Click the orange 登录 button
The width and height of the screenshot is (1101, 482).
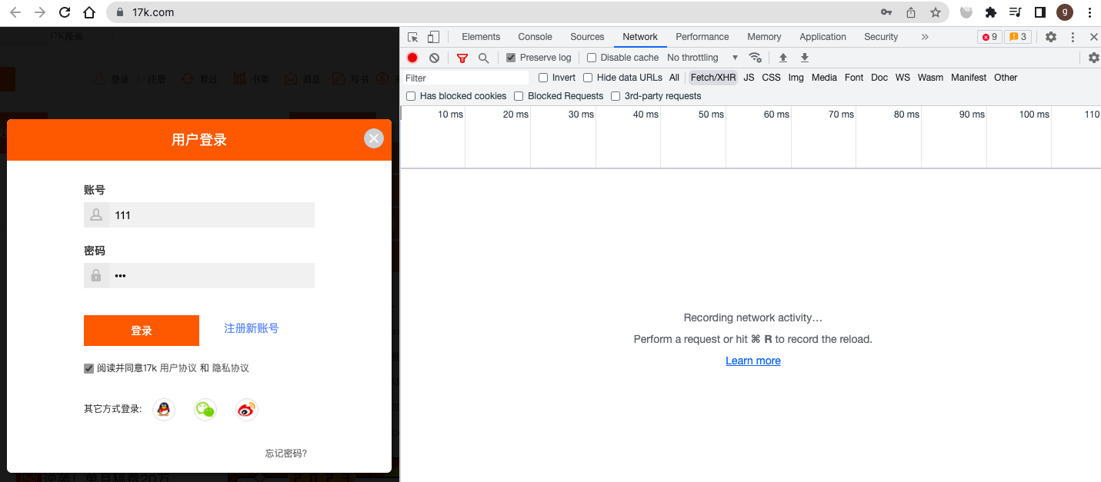(142, 331)
